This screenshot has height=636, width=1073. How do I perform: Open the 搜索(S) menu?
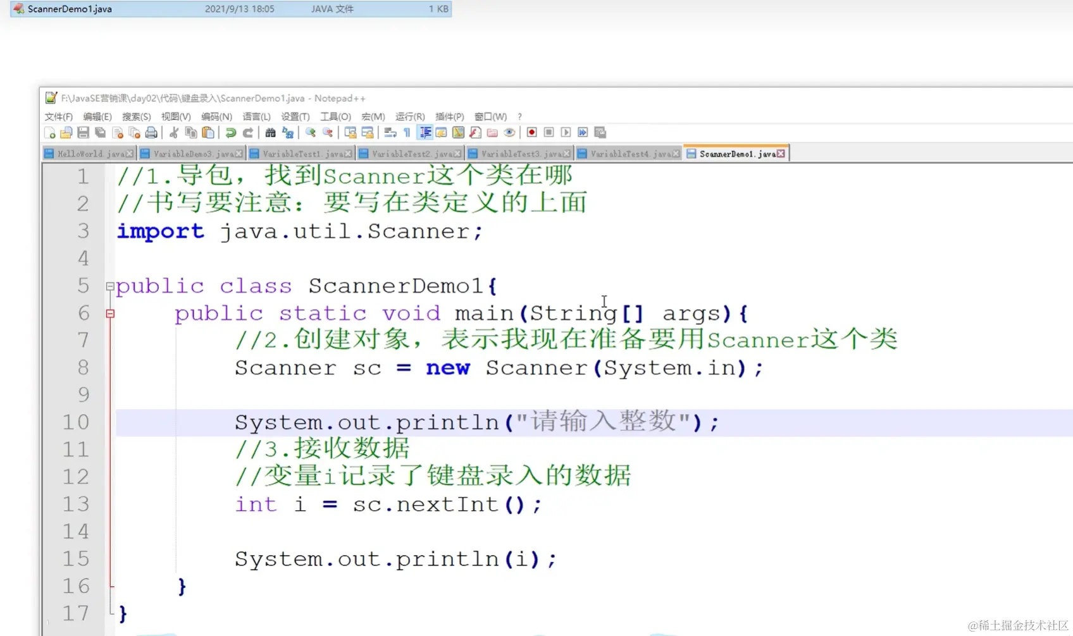[x=136, y=116]
